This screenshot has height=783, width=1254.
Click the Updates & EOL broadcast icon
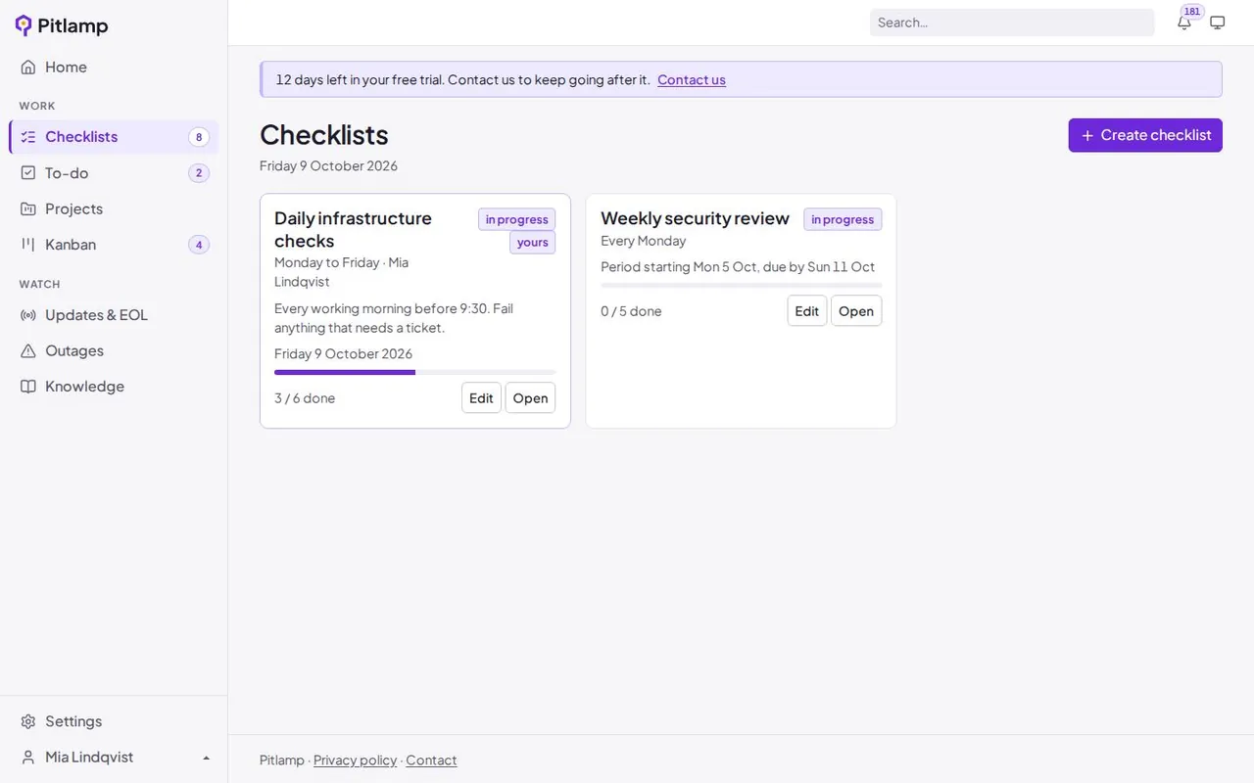(28, 315)
